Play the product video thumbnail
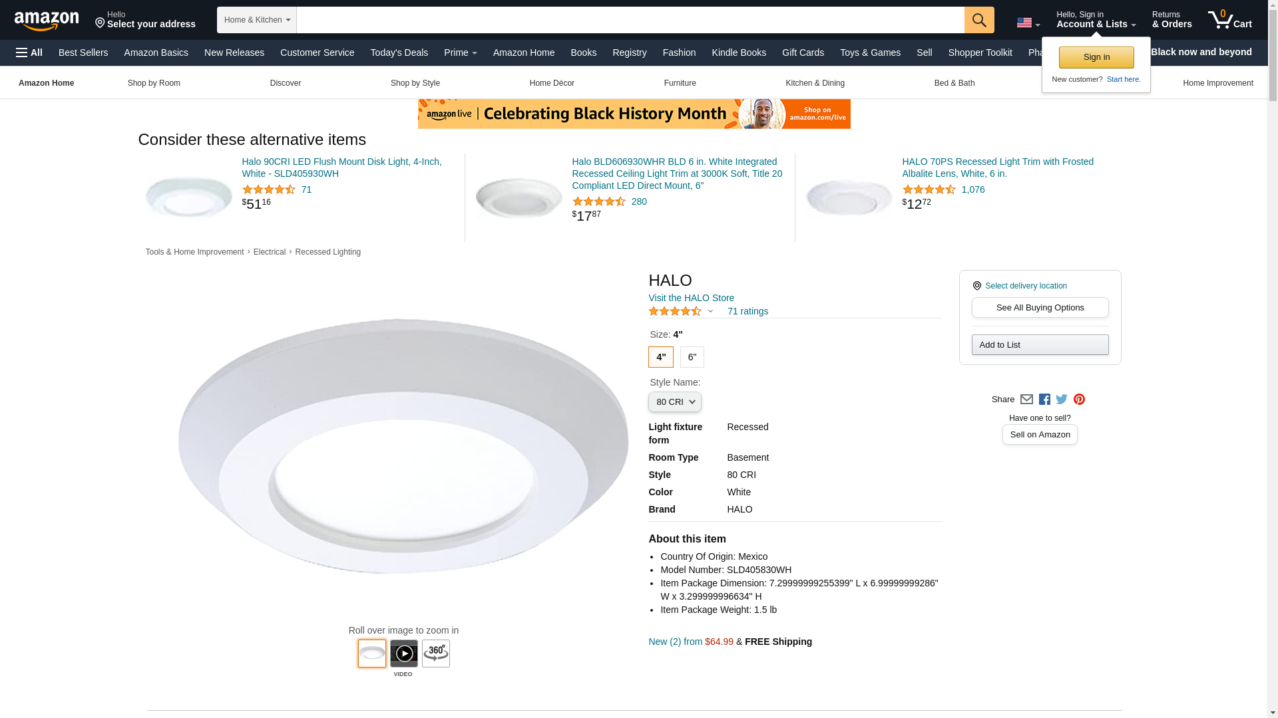 click(x=403, y=654)
